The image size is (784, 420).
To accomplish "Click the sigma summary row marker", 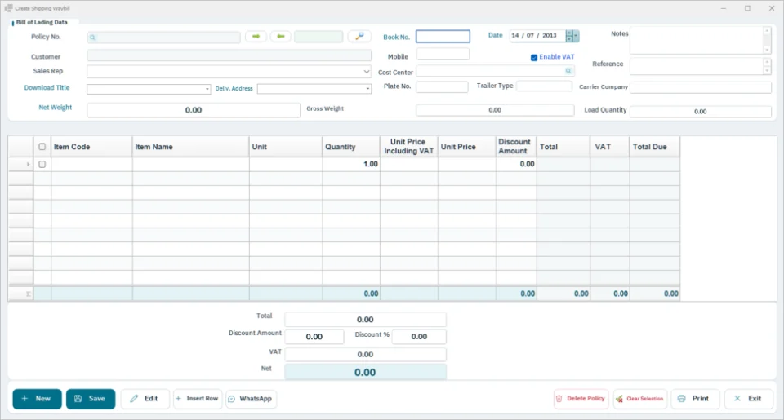I will point(28,294).
